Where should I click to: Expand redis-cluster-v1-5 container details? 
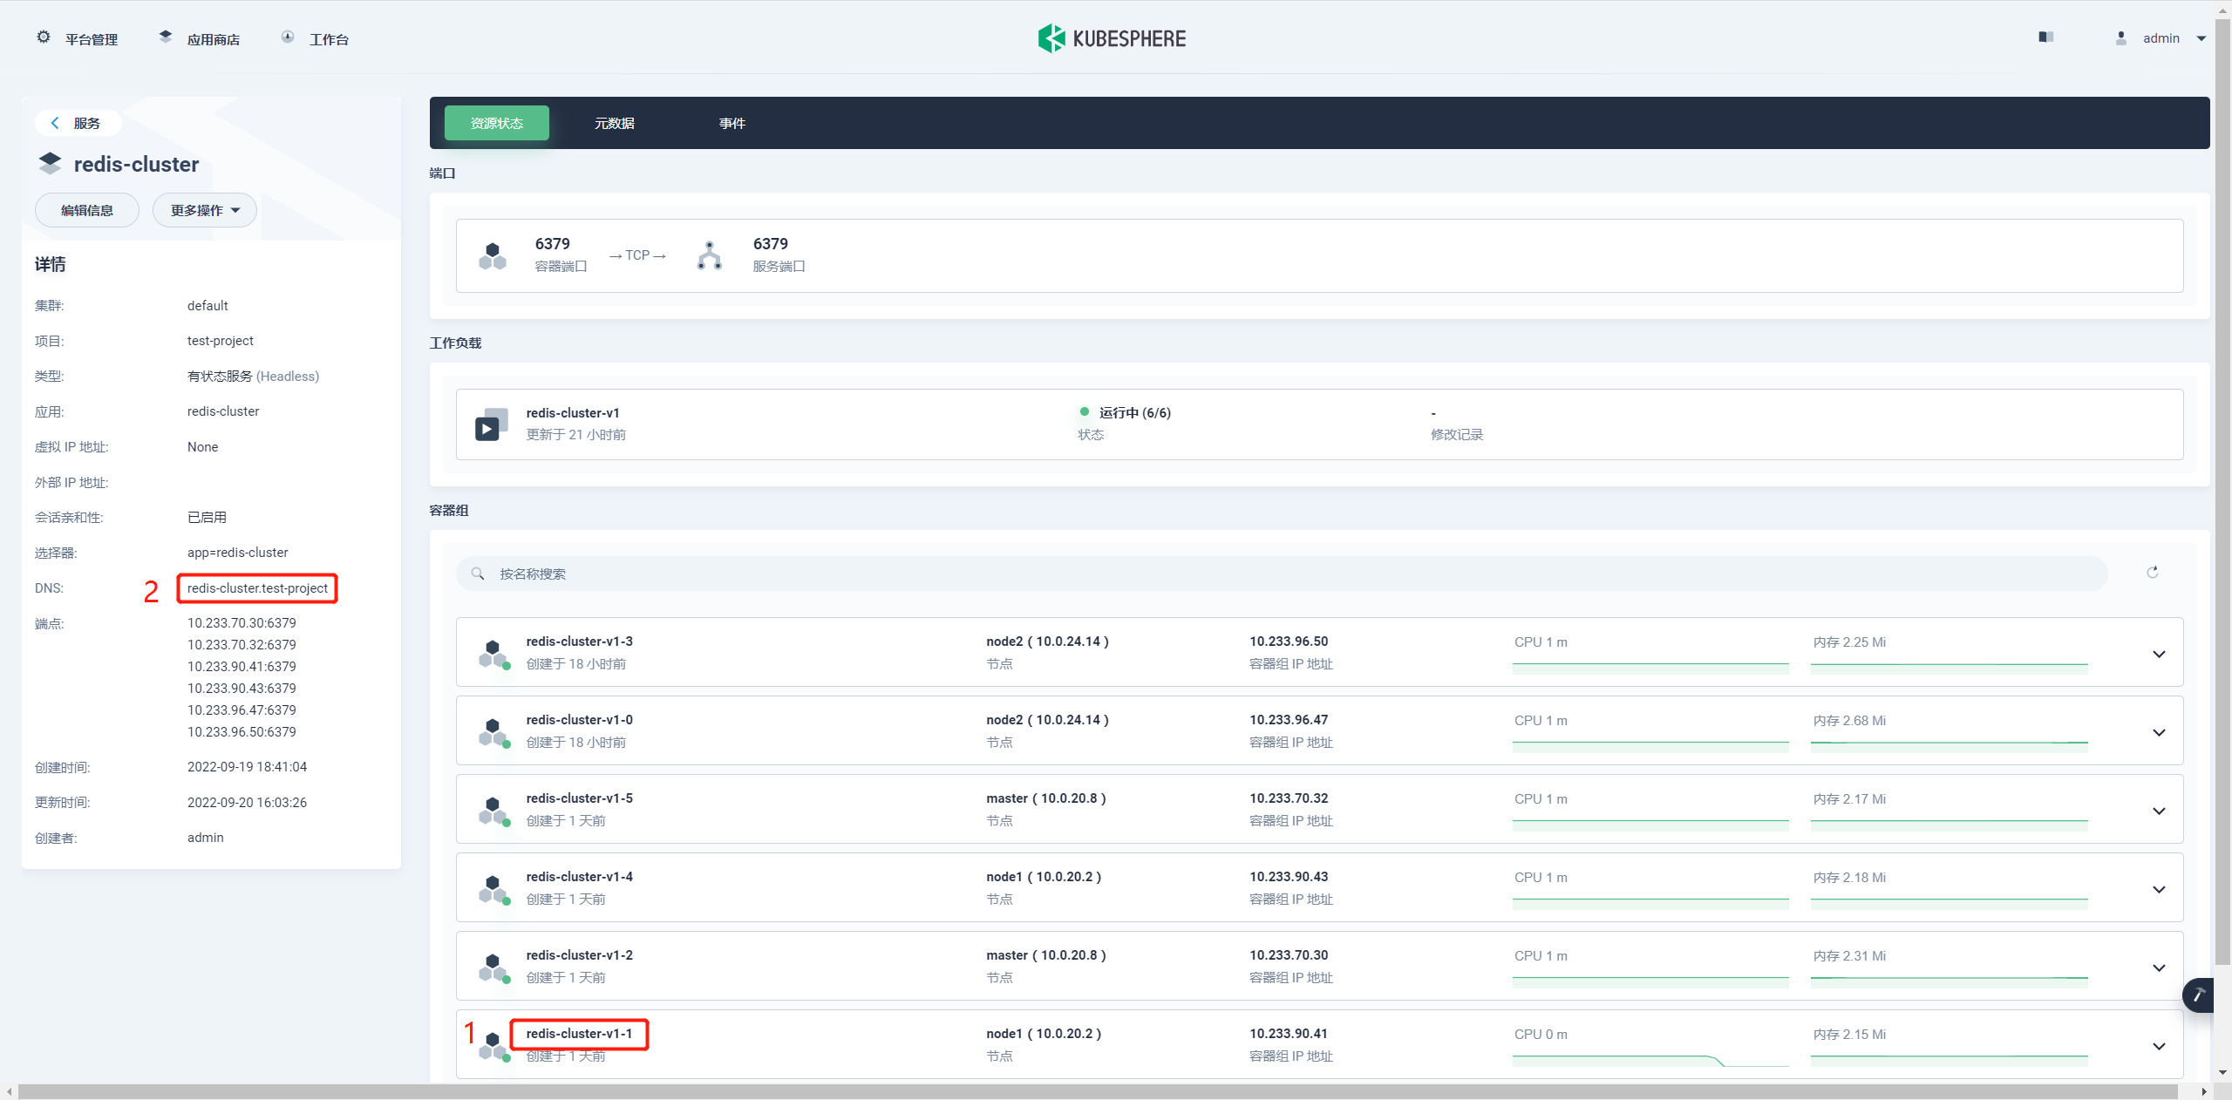coord(2160,810)
